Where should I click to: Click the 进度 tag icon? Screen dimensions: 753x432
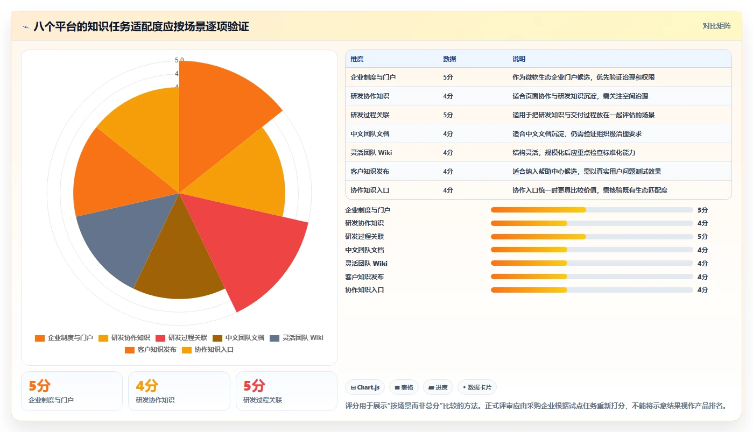(x=431, y=387)
